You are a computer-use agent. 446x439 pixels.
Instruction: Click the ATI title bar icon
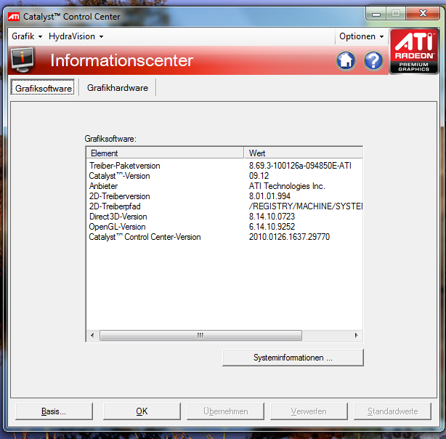[13, 17]
